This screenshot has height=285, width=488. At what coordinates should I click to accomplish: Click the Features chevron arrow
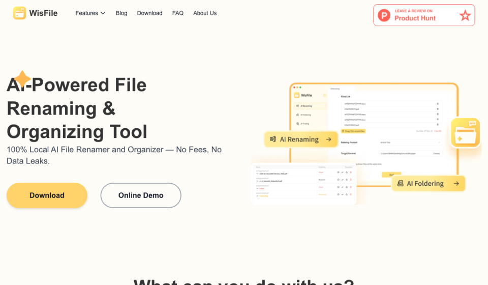(x=103, y=13)
